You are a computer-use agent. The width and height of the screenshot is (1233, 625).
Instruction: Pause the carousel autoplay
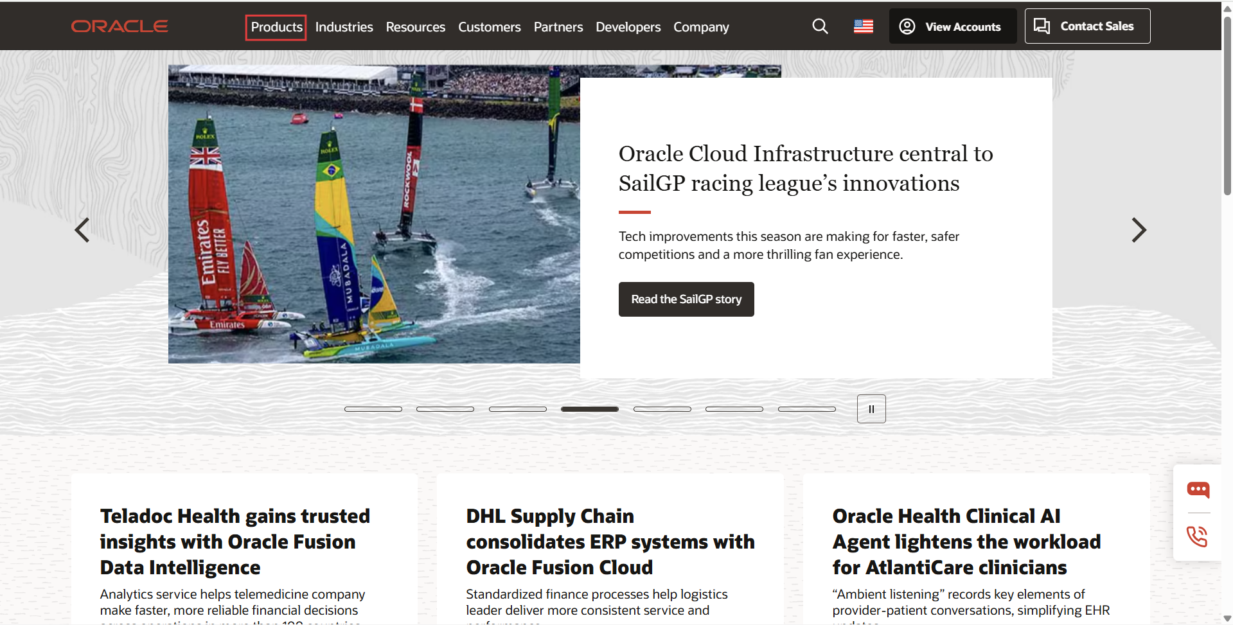(871, 409)
